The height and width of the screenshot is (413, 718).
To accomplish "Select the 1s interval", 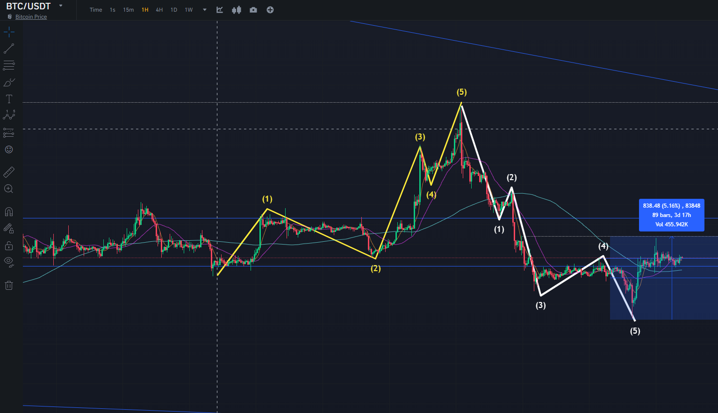I will (113, 10).
